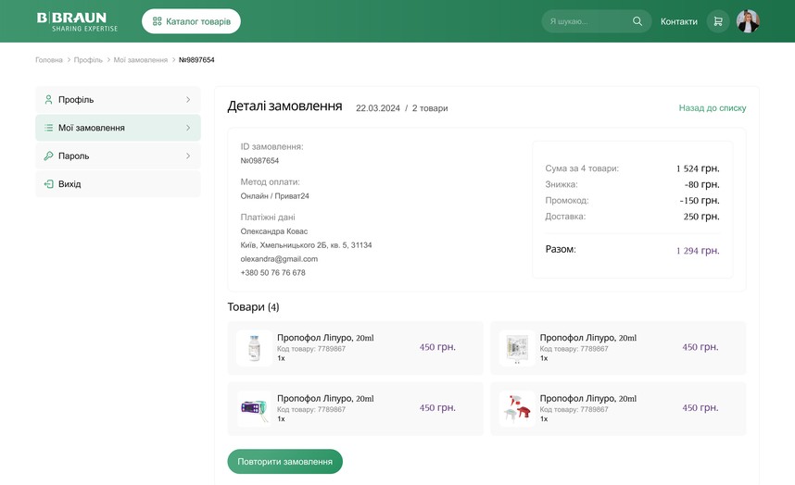
Task: Click email olexandra@gmail.com
Action: click(279, 259)
